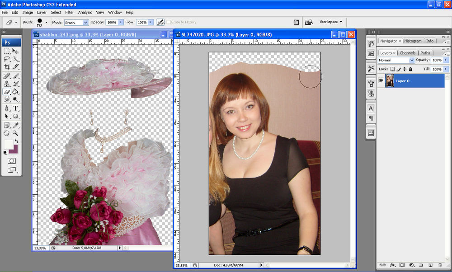Image resolution: width=452 pixels, height=272 pixels.
Task: Select the Layer 0 thumbnail
Action: [x=389, y=80]
